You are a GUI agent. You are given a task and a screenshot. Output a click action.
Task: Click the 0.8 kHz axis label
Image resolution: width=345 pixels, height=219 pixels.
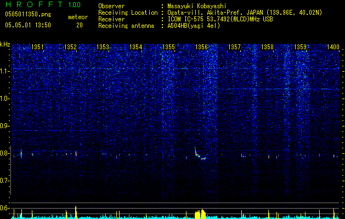pyautogui.click(x=5, y=153)
